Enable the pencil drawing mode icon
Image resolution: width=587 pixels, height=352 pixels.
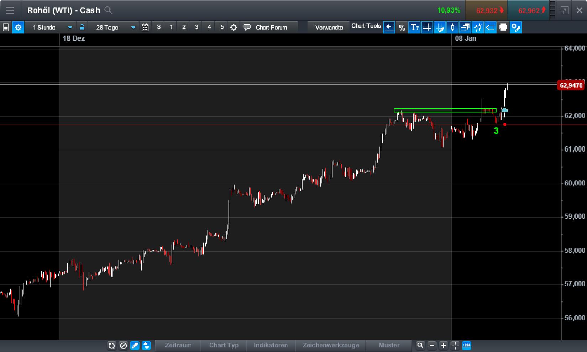pos(135,346)
